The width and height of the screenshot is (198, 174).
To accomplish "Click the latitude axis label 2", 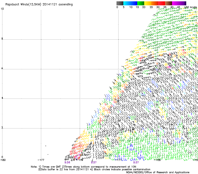I will point(2,128).
